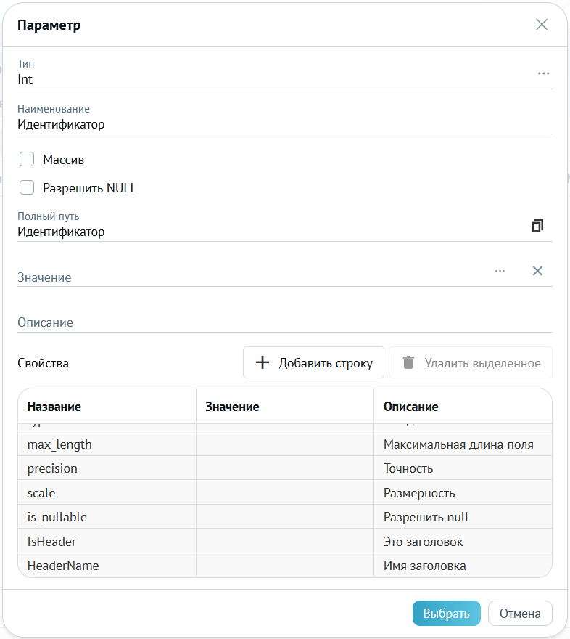
Task: Select the max_length property row
Action: click(x=285, y=444)
